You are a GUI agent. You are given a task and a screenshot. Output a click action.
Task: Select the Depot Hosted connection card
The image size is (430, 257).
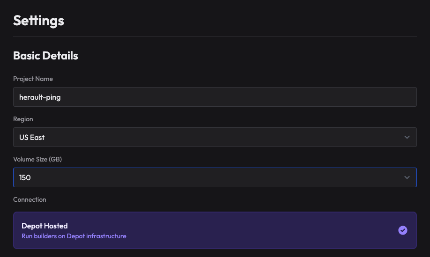(x=215, y=230)
